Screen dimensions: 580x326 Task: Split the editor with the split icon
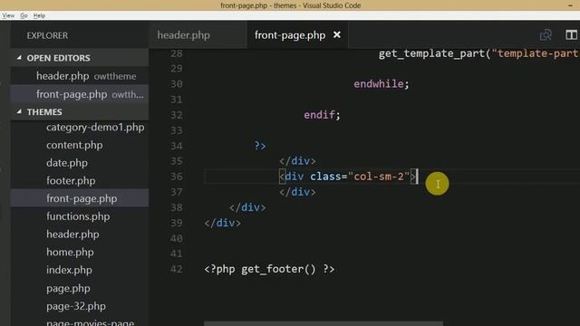[x=571, y=35]
